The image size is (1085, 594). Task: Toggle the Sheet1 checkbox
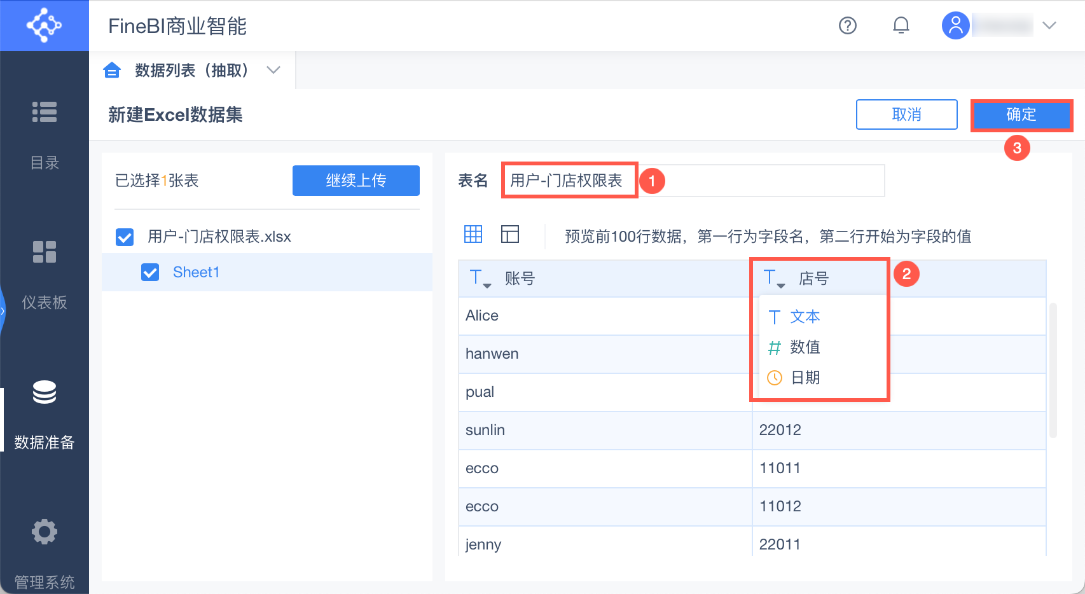tap(150, 272)
